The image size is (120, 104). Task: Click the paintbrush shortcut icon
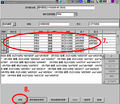coord(97,2)
